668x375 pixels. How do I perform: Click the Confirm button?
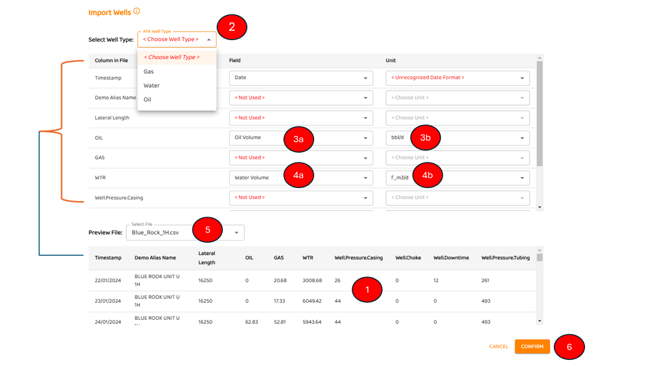532,347
